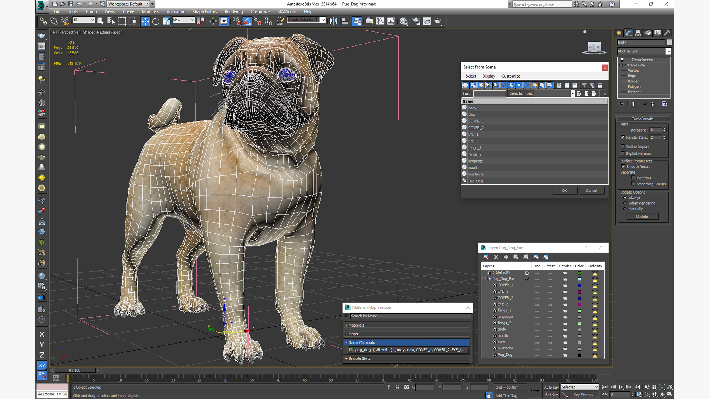The image size is (710, 399).
Task: Open the Hierarchy panel tab icon
Action: point(638,33)
